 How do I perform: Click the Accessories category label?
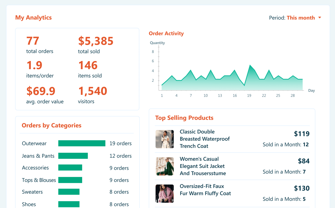point(35,168)
